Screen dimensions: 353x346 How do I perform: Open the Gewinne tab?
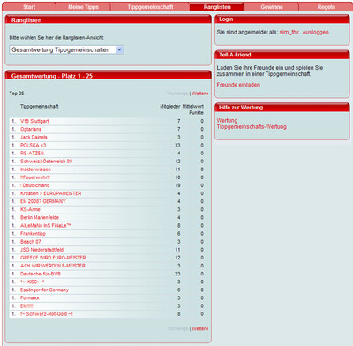[x=272, y=7]
